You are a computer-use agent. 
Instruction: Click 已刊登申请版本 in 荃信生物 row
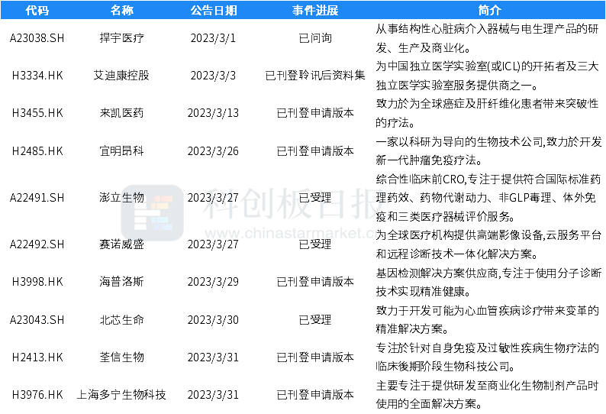coord(315,357)
